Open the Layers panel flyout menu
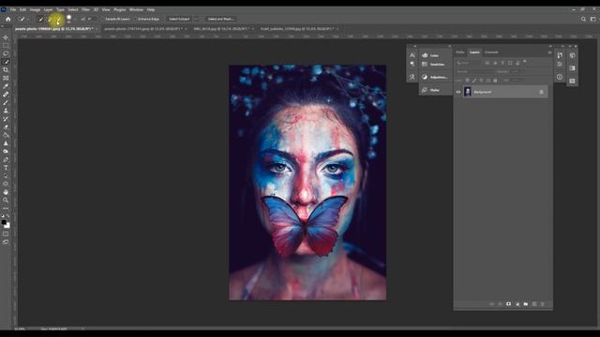Image resolution: width=600 pixels, height=337 pixels. [x=549, y=52]
